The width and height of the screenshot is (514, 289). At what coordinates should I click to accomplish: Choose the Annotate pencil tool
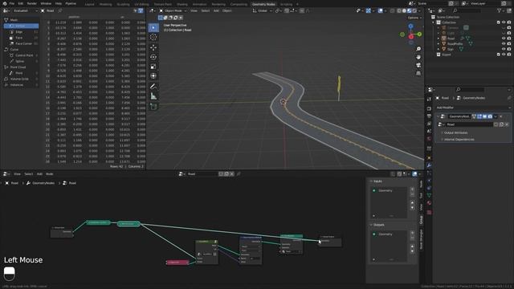153,87
